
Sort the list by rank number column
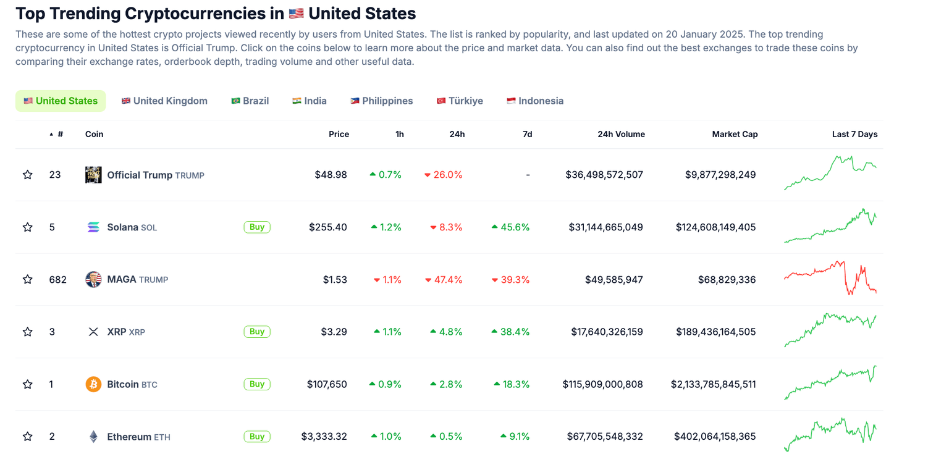[x=59, y=134]
